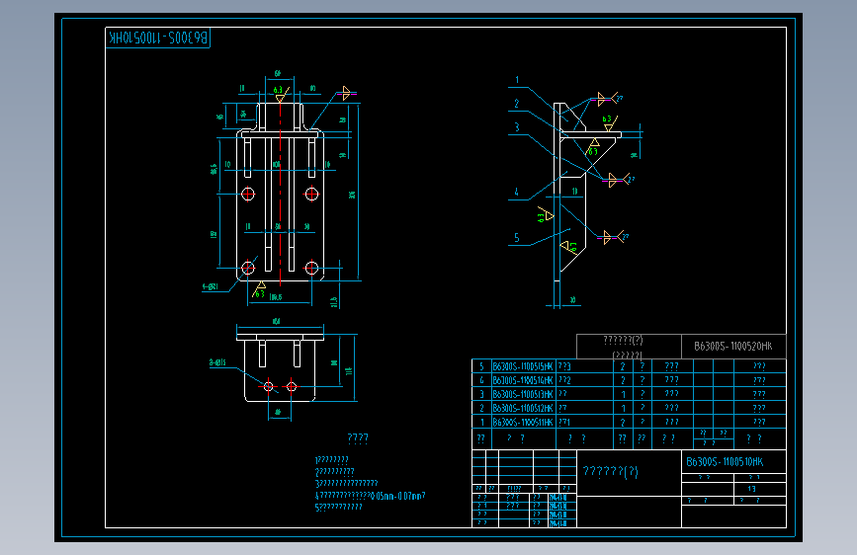857x555 pixels.
Task: Click the gray B6300S-1100520HK cell
Action: click(733, 347)
